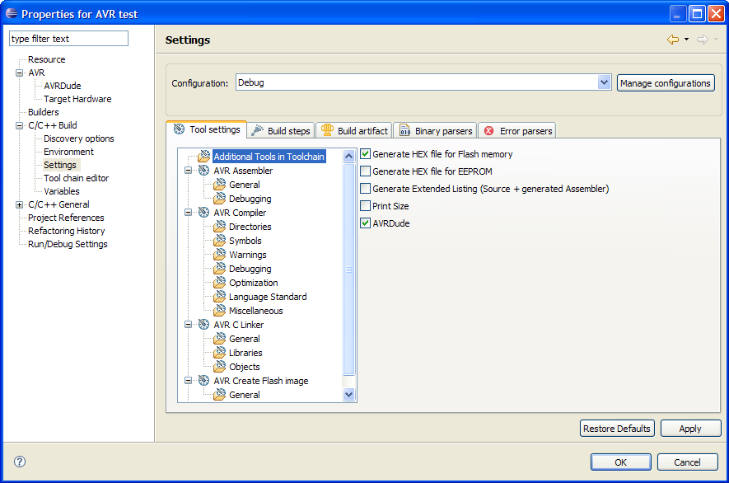Screen dimensions: 729x483
Task: Click the back navigation arrow icon
Action: pyautogui.click(x=673, y=40)
